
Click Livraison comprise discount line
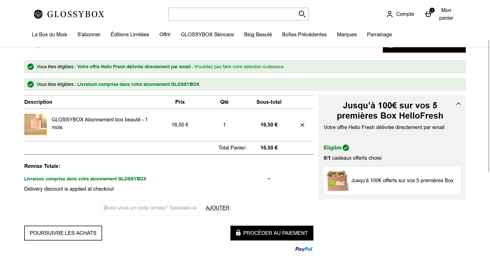point(85,179)
